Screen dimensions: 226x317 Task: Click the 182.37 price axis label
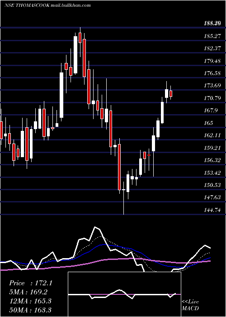212,48
